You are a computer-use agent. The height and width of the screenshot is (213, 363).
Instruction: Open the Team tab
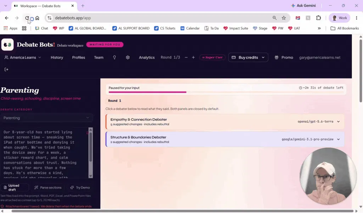99,58
